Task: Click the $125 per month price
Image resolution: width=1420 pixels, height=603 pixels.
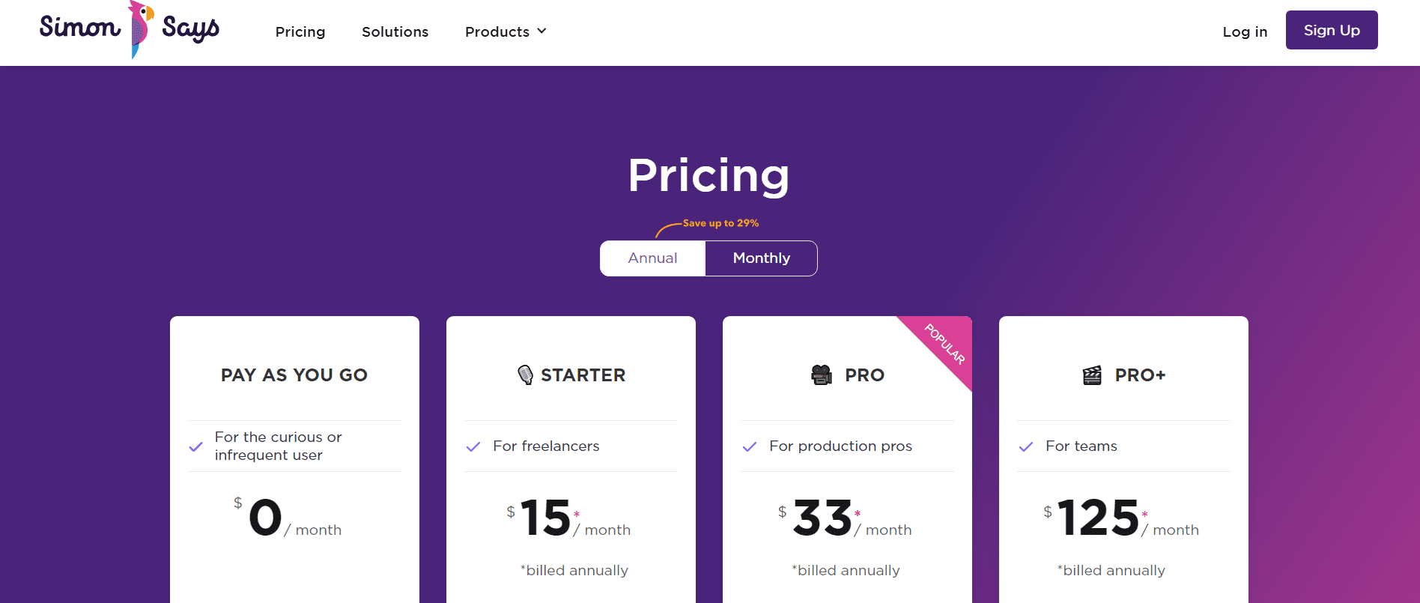Action: pos(1121,518)
